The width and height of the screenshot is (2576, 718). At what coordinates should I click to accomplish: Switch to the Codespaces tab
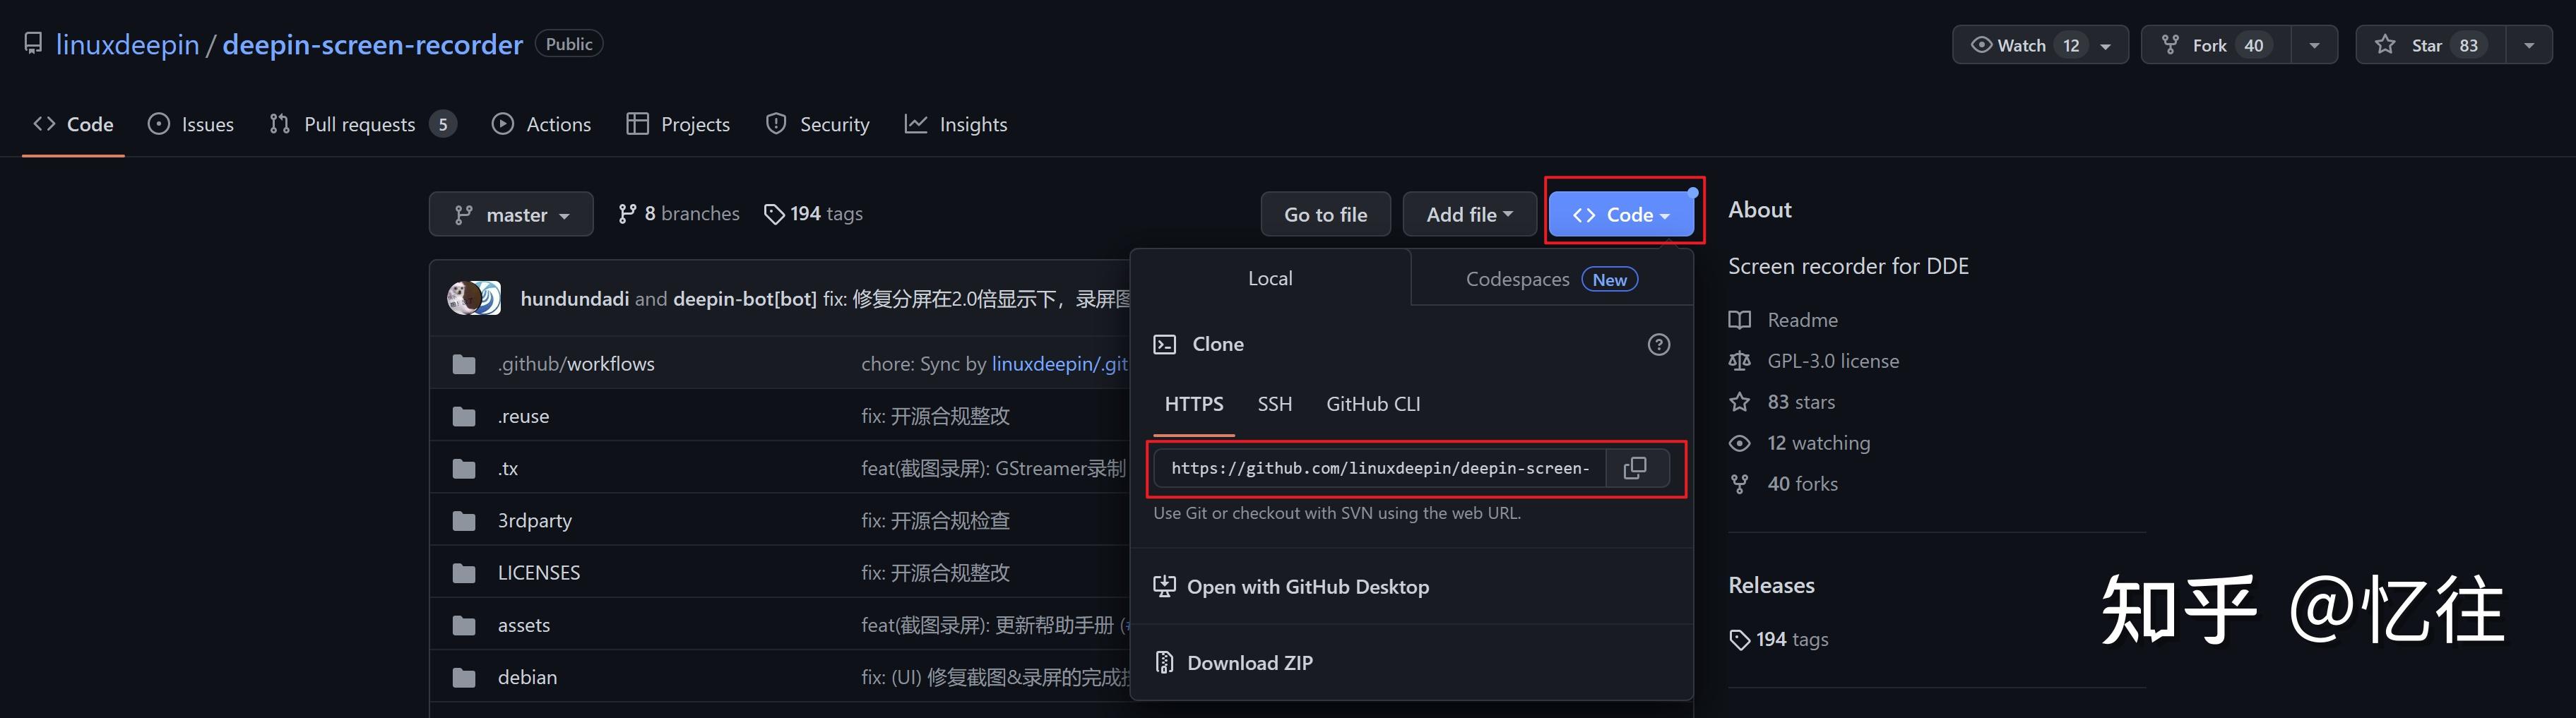pyautogui.click(x=1552, y=279)
